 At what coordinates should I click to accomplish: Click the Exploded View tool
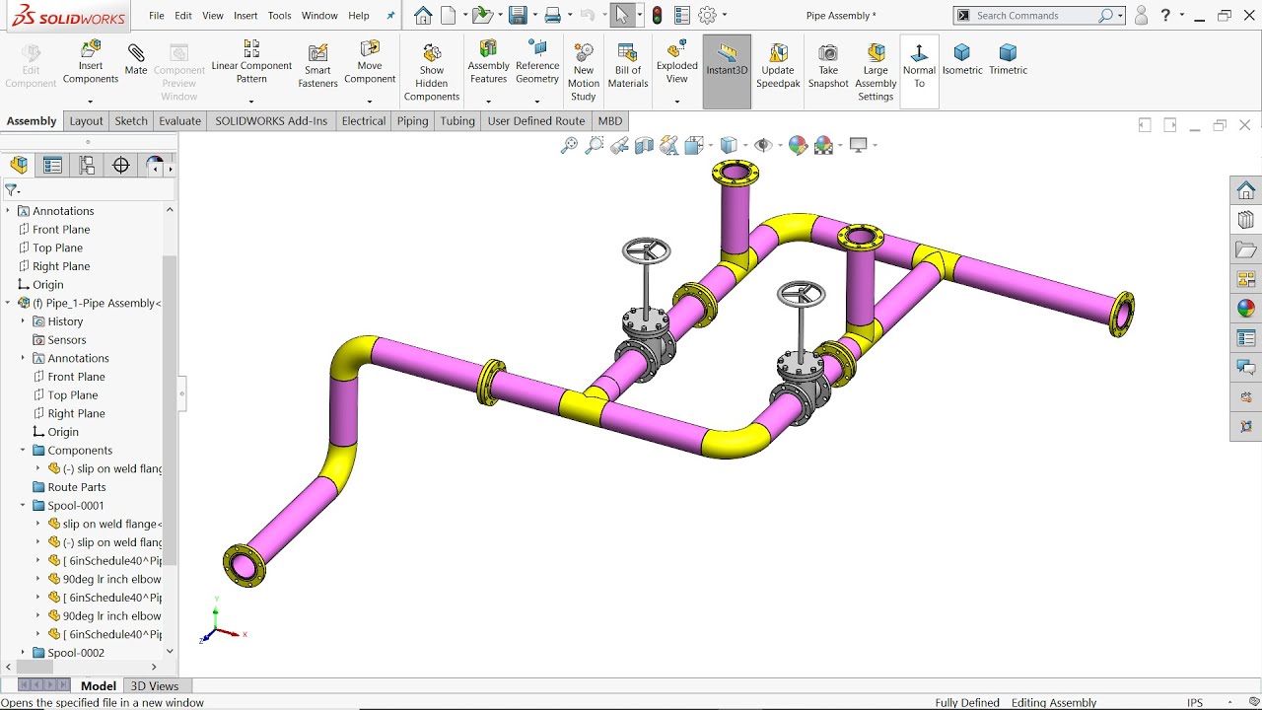676,62
